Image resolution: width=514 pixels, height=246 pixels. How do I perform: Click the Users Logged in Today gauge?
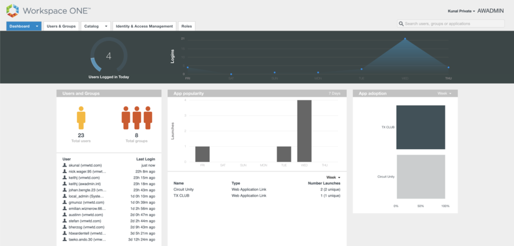109,57
